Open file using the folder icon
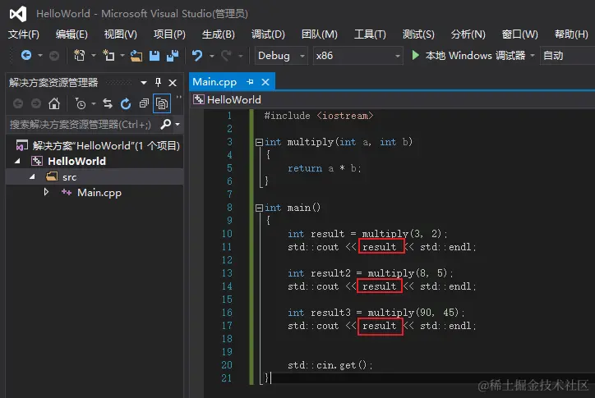This screenshot has width=595, height=398. click(x=136, y=56)
